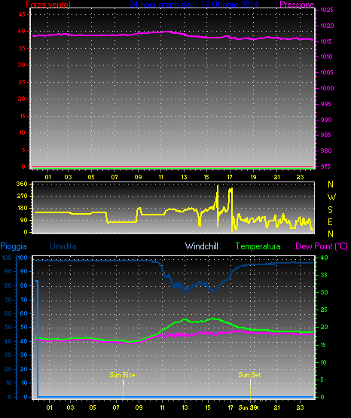Select the green 'Temperatura' legend label
The image size is (351, 418).
tap(258, 246)
